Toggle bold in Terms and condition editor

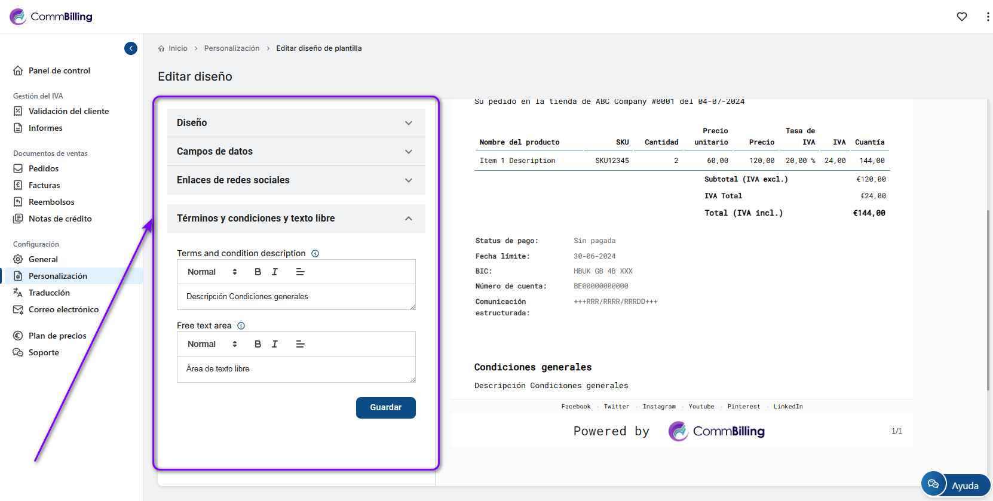coord(258,272)
